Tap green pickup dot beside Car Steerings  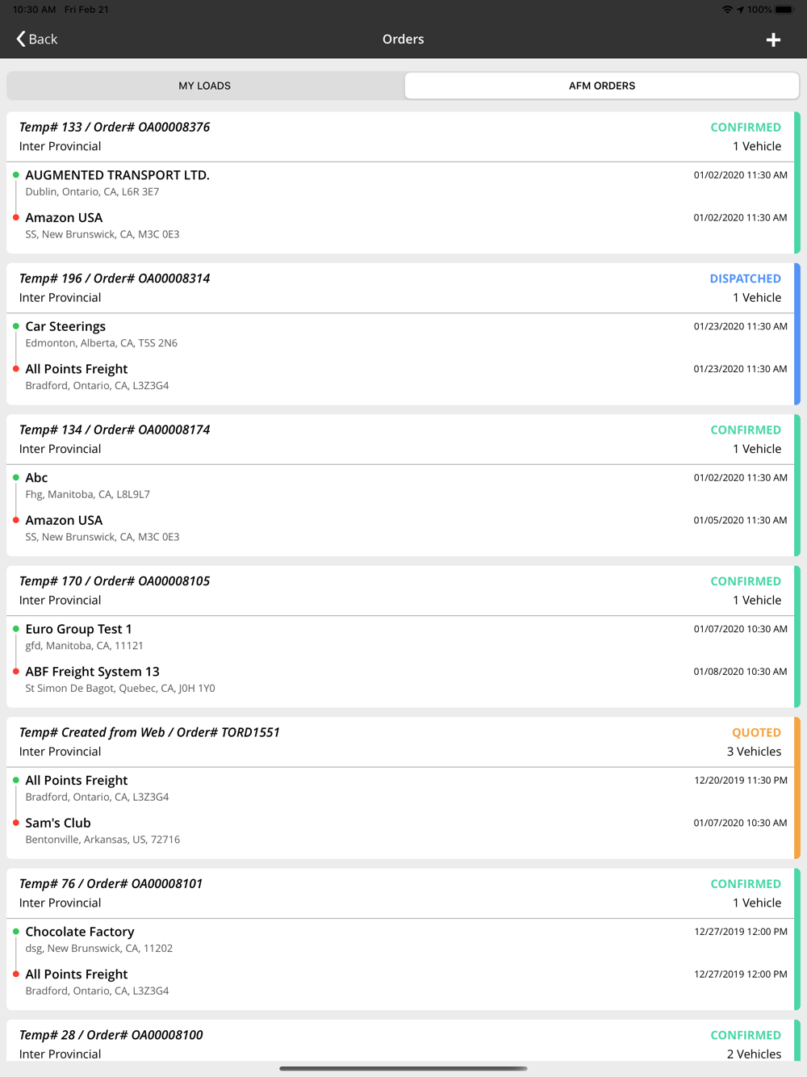click(x=16, y=326)
